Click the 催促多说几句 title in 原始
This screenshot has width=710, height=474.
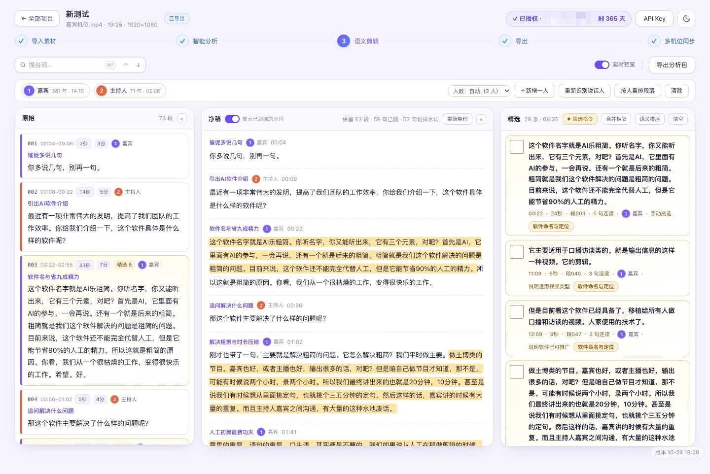pyautogui.click(x=45, y=155)
